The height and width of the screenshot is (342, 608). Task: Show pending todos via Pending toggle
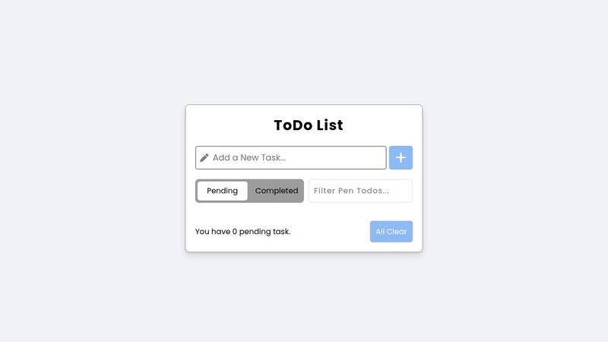tap(222, 191)
